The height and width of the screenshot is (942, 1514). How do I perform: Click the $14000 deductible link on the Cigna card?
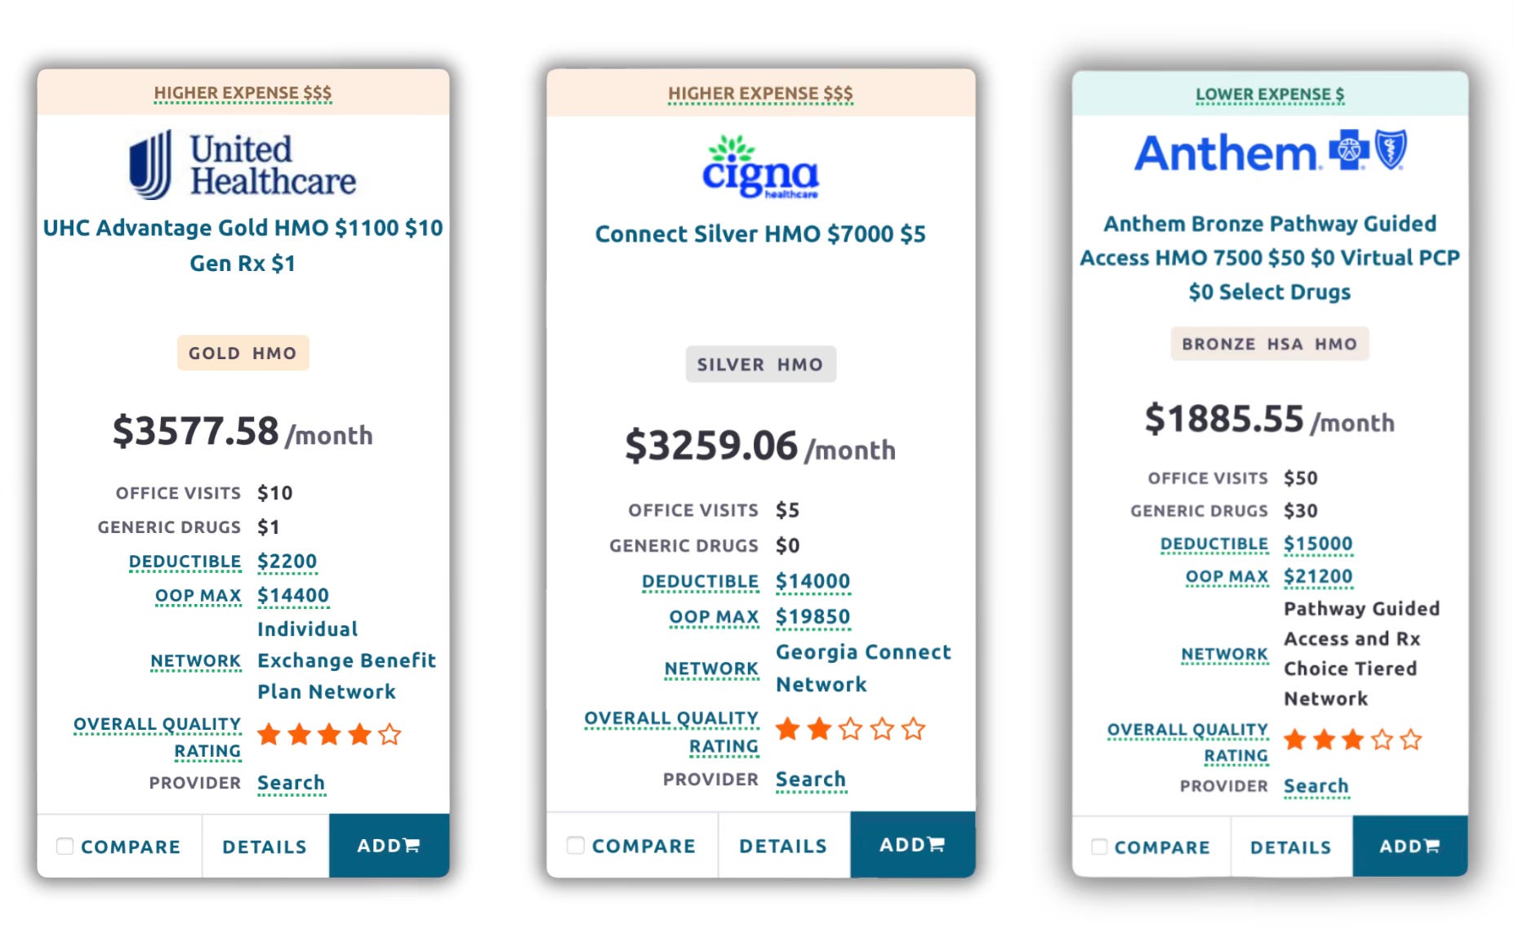813,581
